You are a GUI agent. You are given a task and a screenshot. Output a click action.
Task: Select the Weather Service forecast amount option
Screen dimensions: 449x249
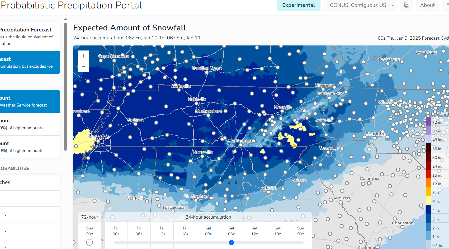click(x=30, y=102)
